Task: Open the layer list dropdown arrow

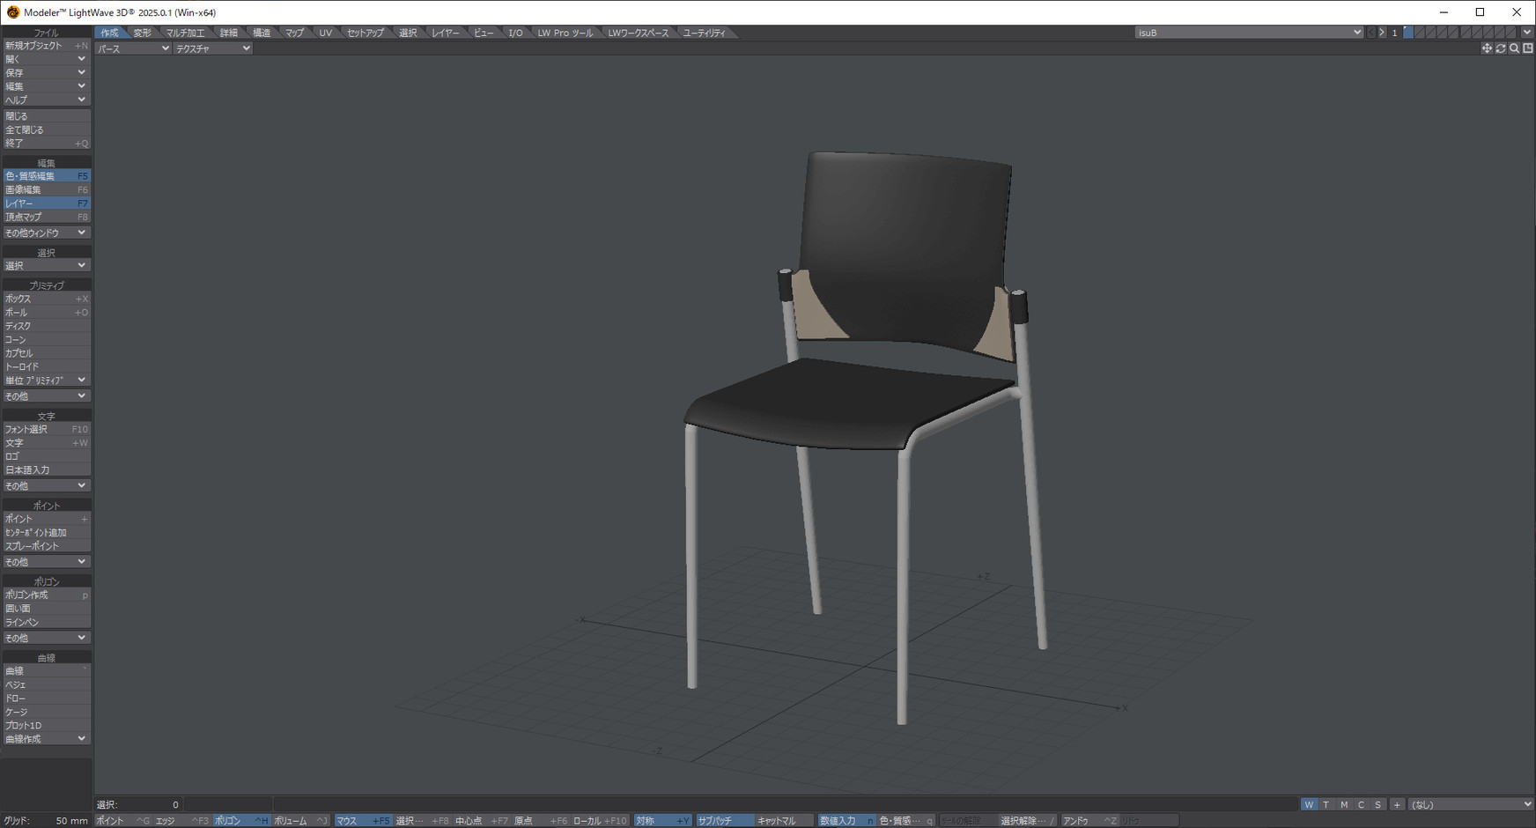Action: 1527,33
